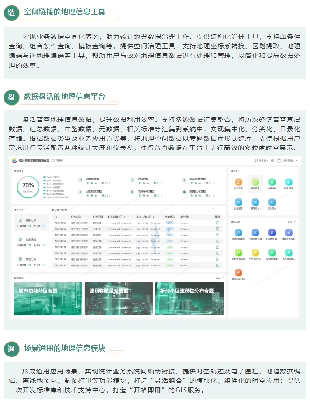This screenshot has width=310, height=403.
Task: Open the 拆分小区建筑物分布专题 card
Action: 189,298
